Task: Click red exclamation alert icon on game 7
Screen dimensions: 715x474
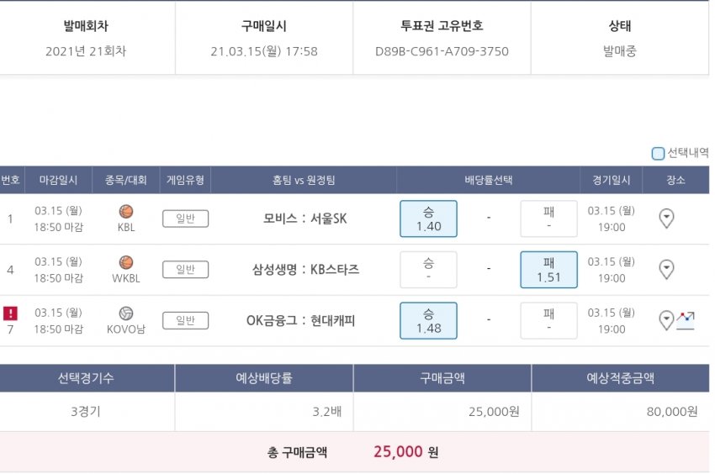Action: (10, 313)
